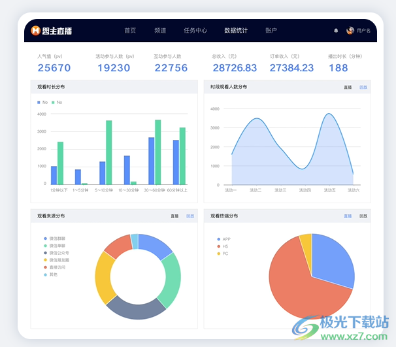The width and height of the screenshot is (396, 347).
Task: Select 直播 tab in 观看来源分布 panel
Action: [174, 216]
